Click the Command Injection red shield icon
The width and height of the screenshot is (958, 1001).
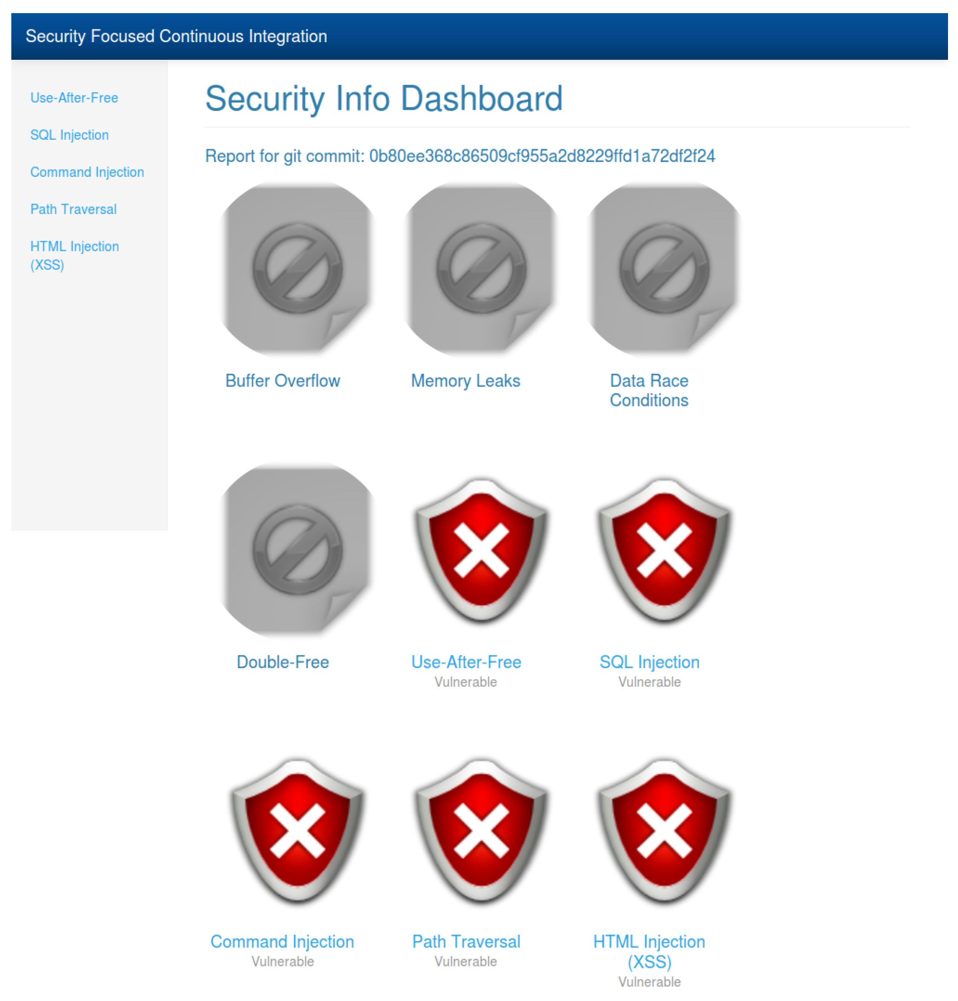(x=298, y=831)
